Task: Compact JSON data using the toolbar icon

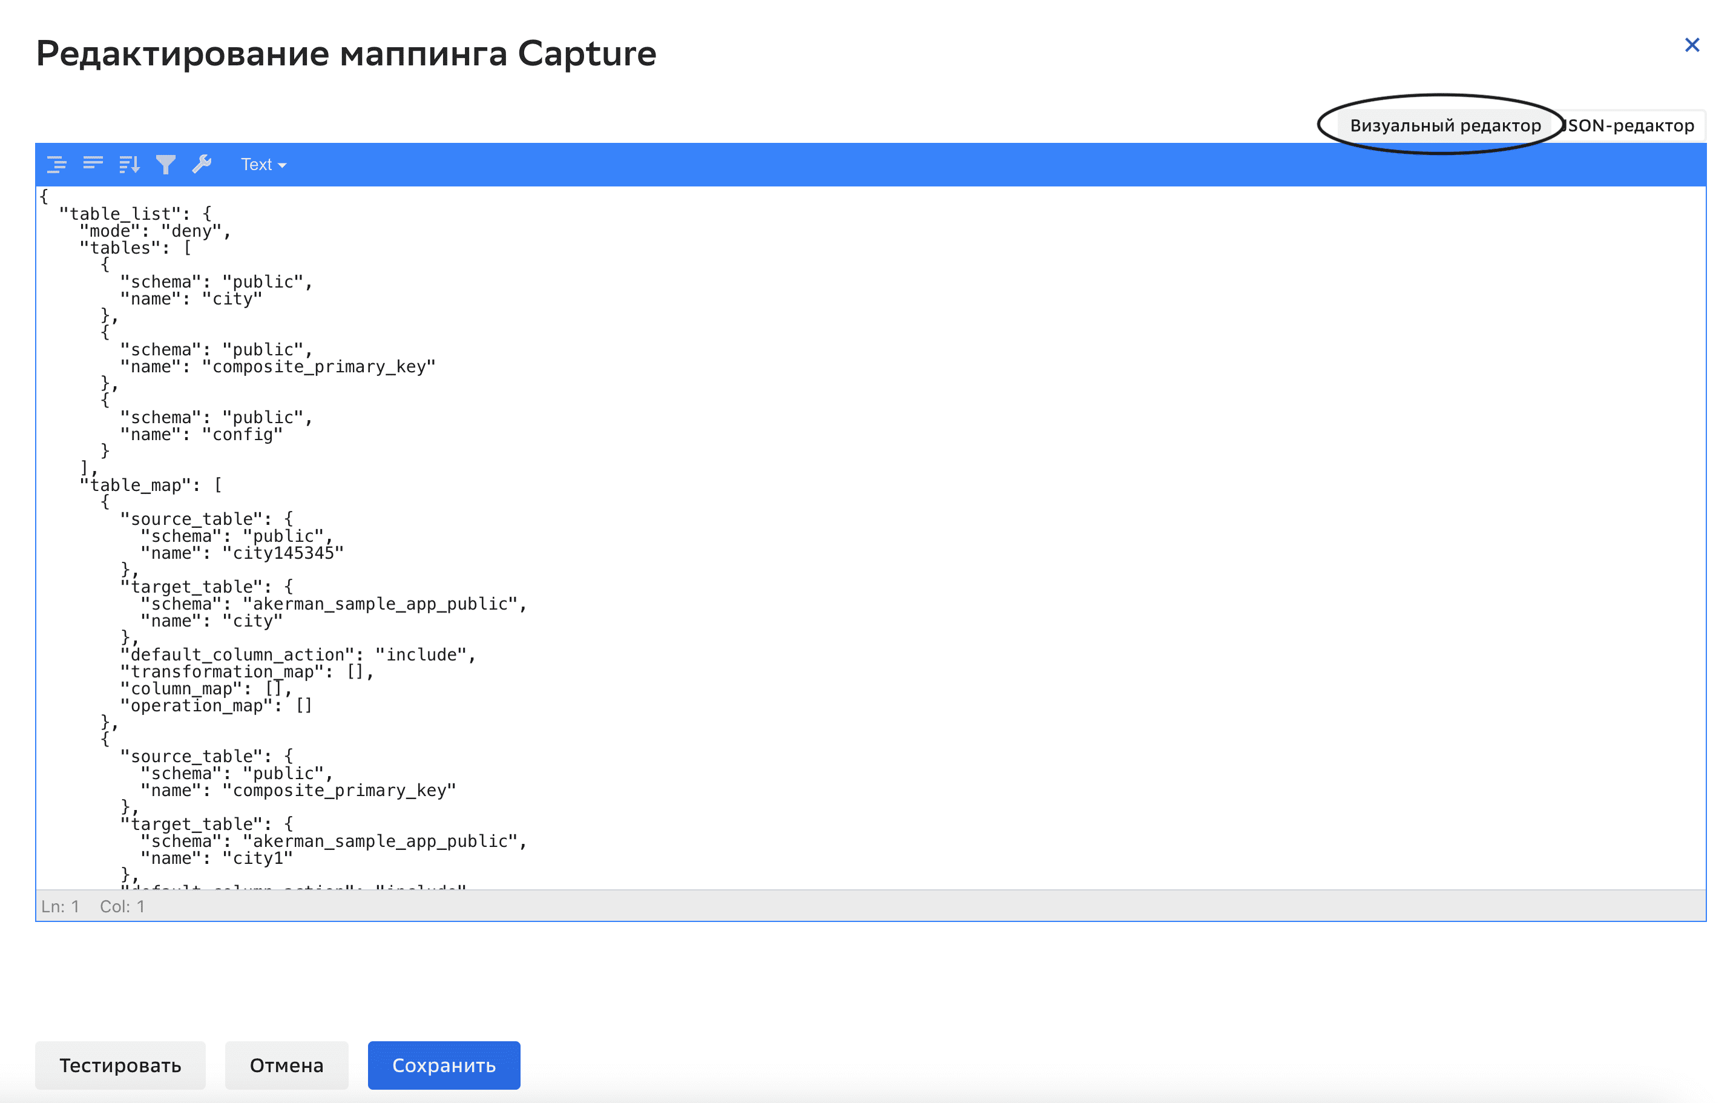Action: pos(93,165)
